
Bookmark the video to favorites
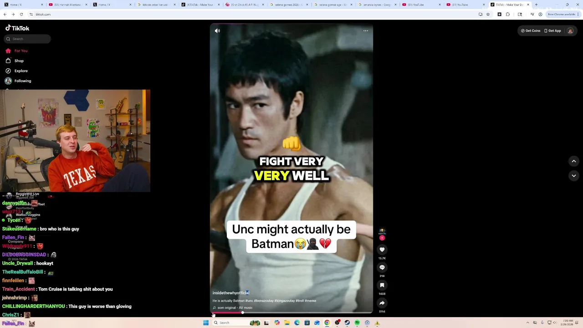pyautogui.click(x=382, y=285)
